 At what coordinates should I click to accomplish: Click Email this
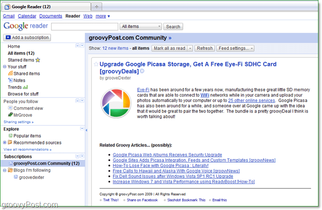pyautogui.click(x=219, y=200)
